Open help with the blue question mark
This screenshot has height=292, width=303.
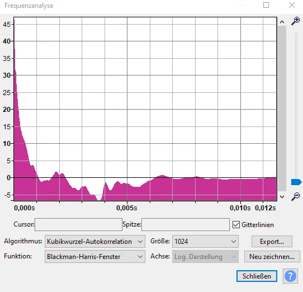pyautogui.click(x=290, y=276)
